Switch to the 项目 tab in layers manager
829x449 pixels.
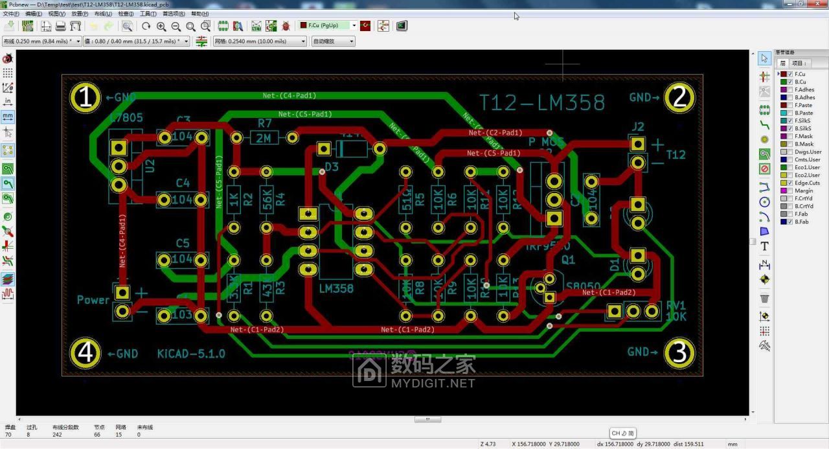coord(799,63)
